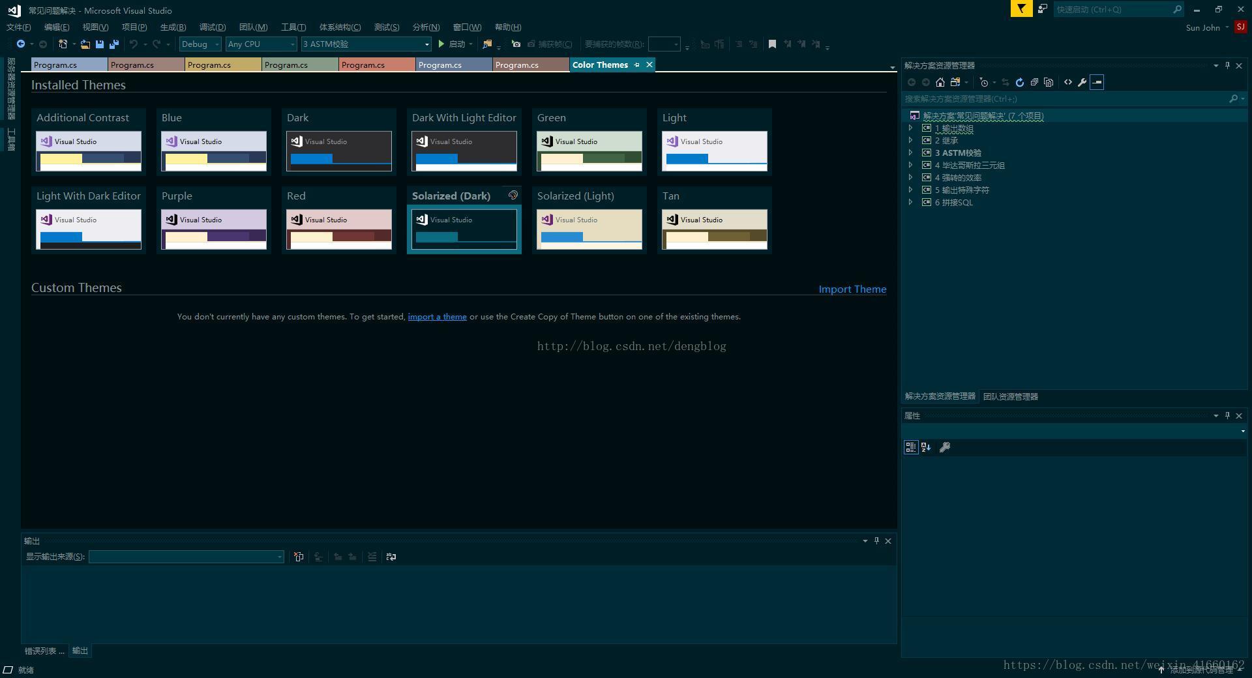1252x678 pixels.
Task: Open the 文件(F) menu
Action: [x=18, y=27]
